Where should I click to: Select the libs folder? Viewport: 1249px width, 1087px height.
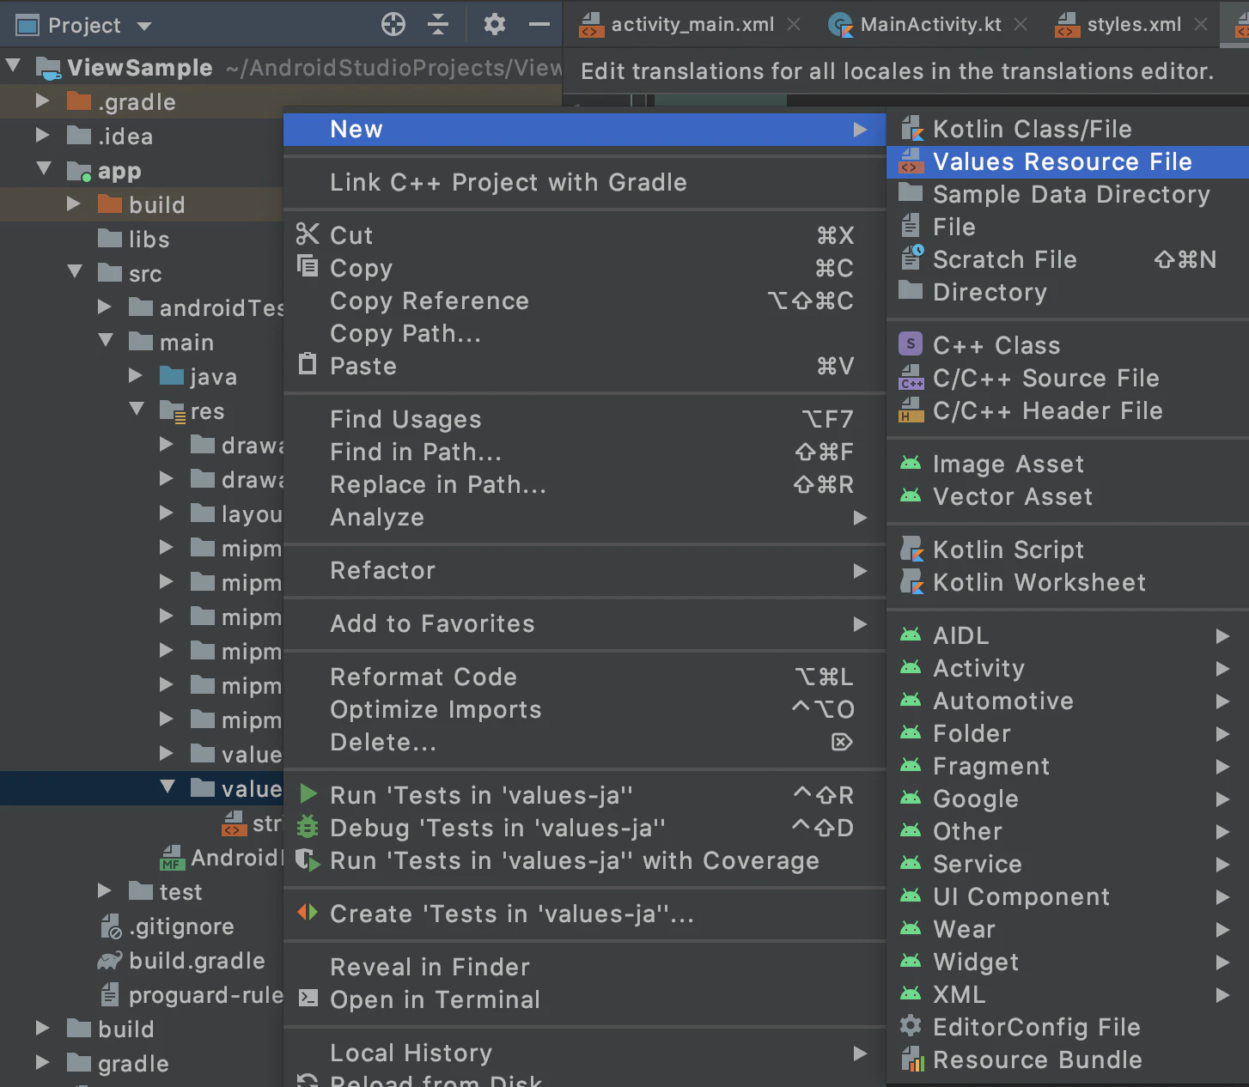[149, 239]
